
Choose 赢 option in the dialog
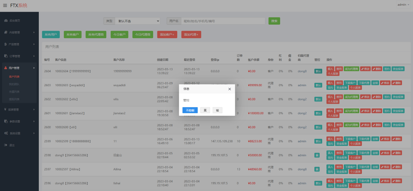pyautogui.click(x=205, y=110)
